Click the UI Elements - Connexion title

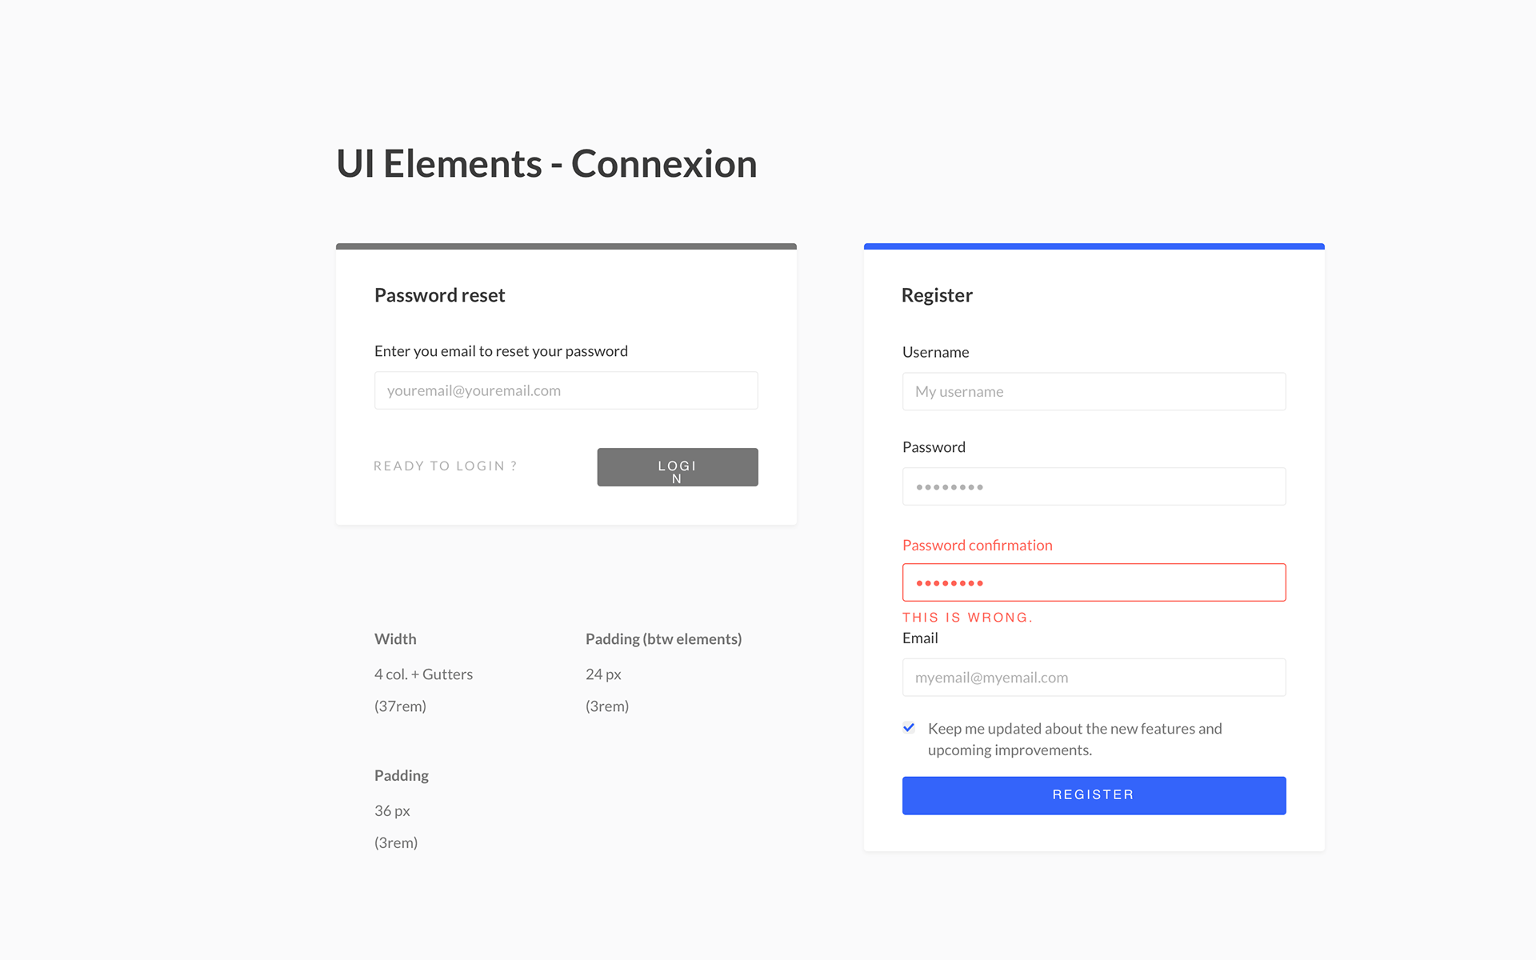(x=546, y=164)
